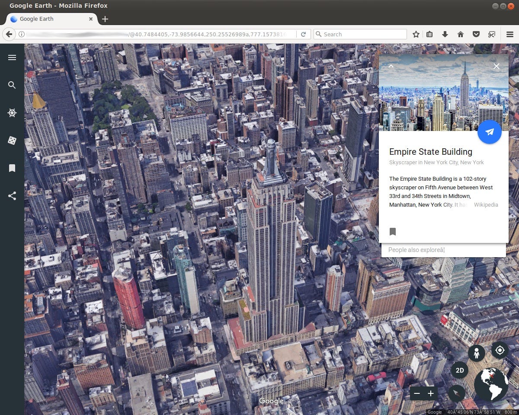This screenshot has width=519, height=415.
Task: Open the Wikipedia link on card
Action: (x=486, y=205)
